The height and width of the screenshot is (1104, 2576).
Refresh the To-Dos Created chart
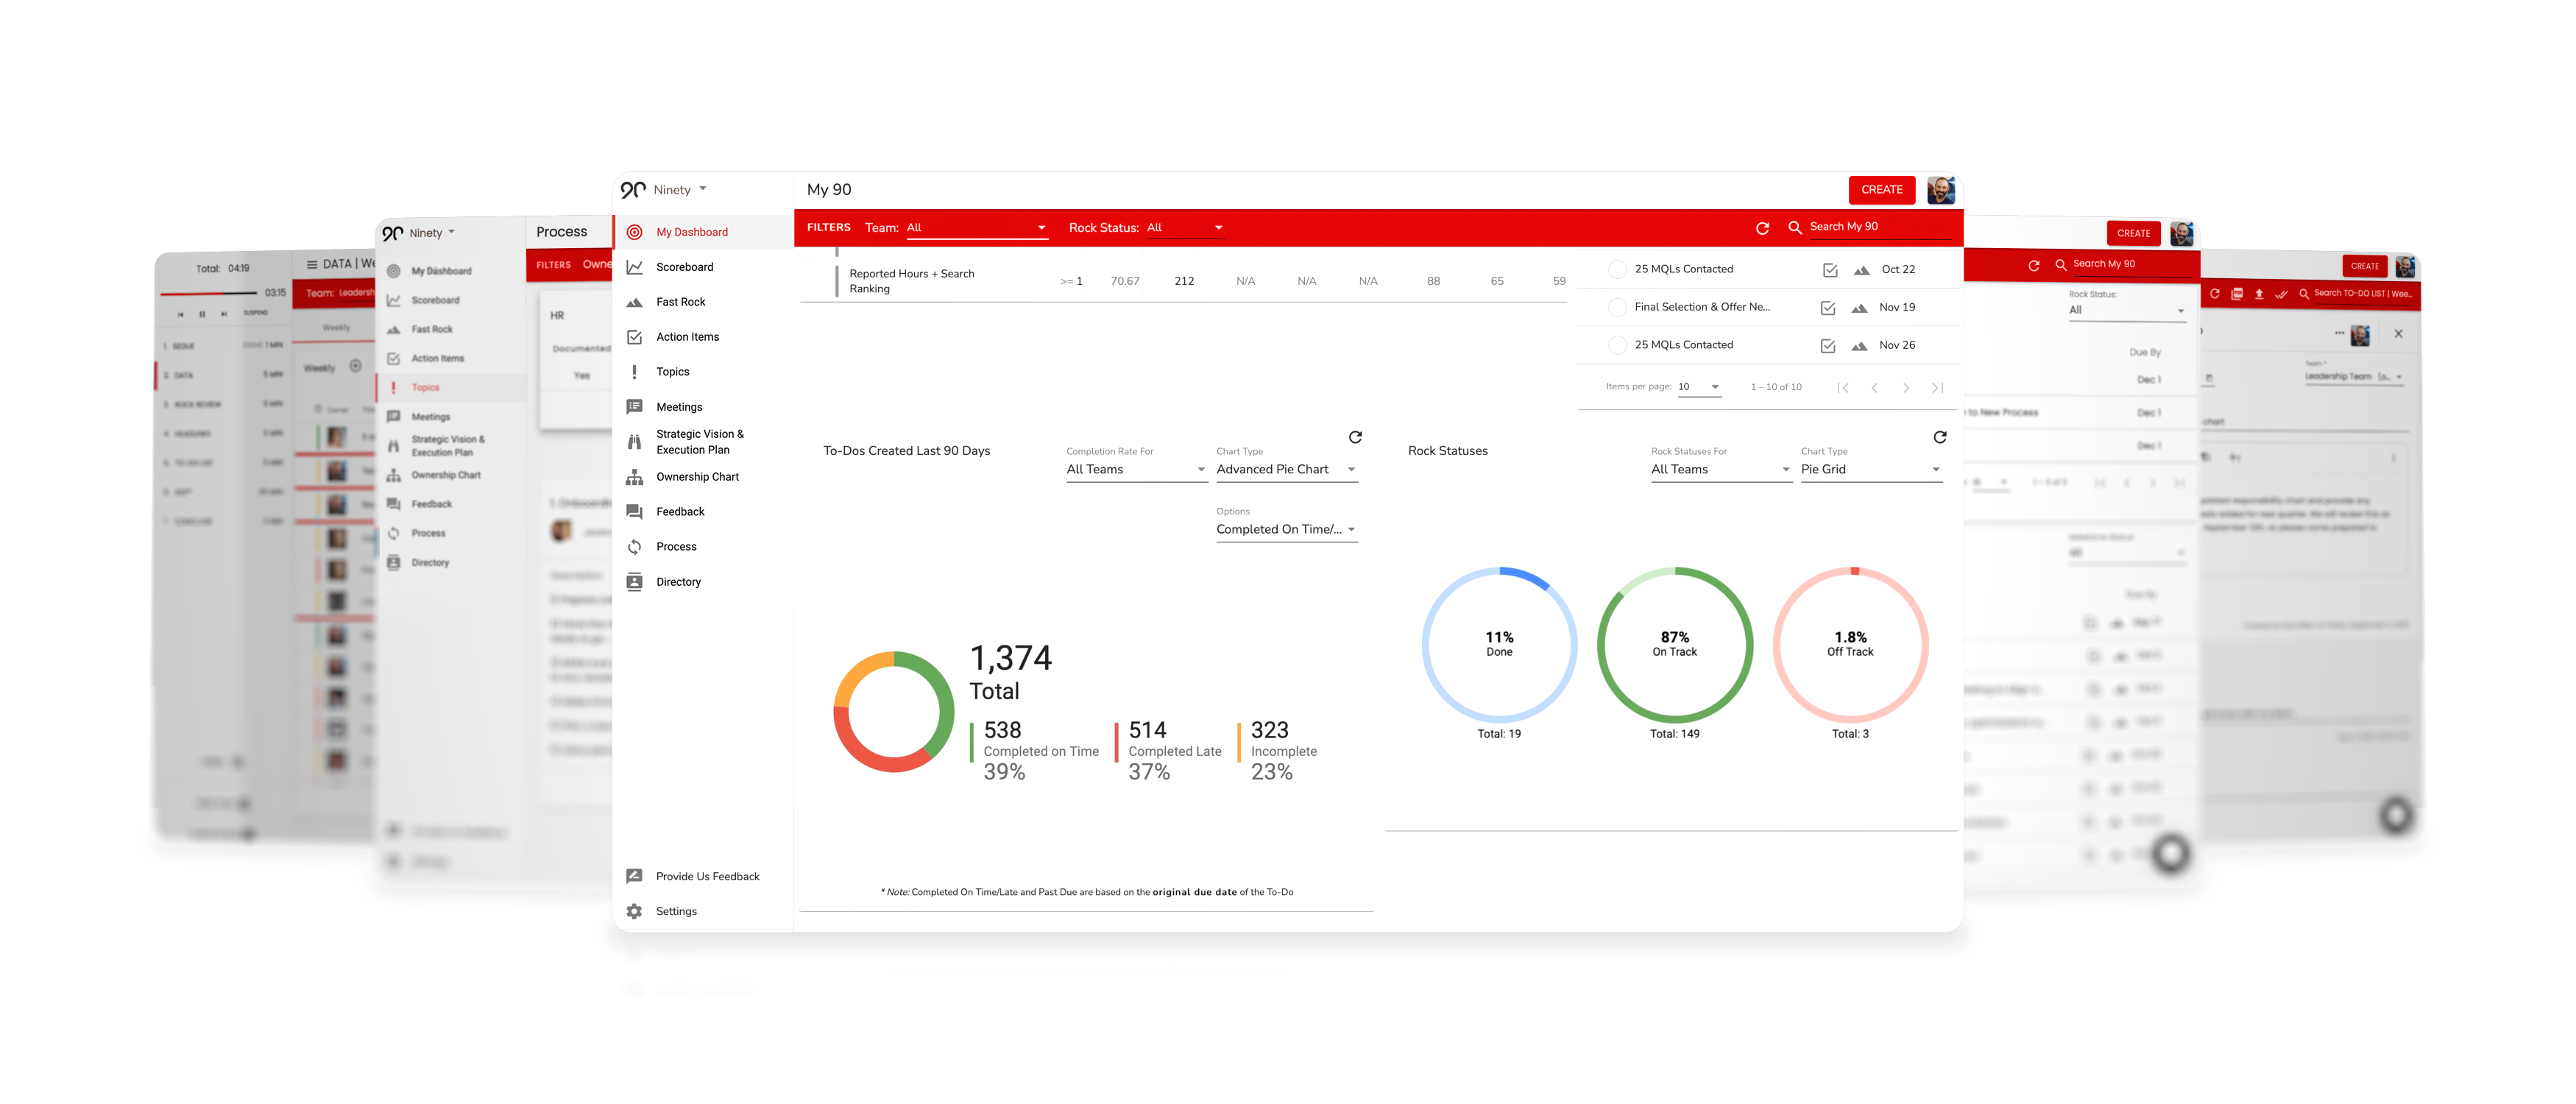point(1355,437)
